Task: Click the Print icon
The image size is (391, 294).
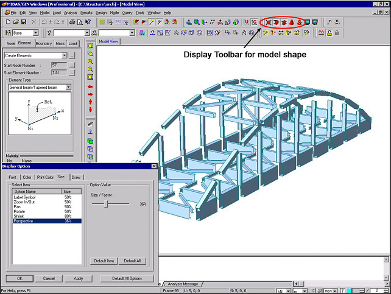Action: [x=72, y=22]
